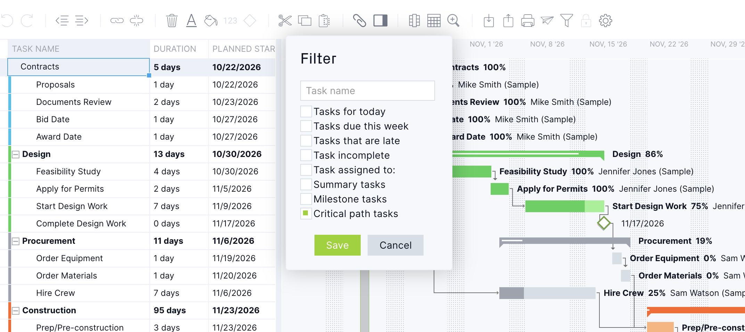Open settings with the gear icon
Image resolution: width=745 pixels, height=332 pixels.
[x=605, y=20]
